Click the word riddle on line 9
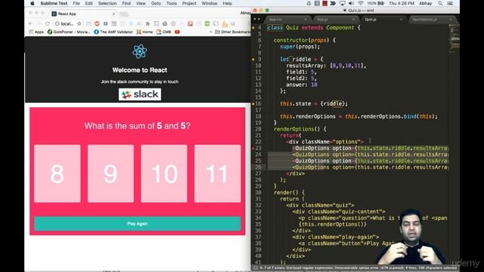This screenshot has height=272, width=484. point(302,59)
